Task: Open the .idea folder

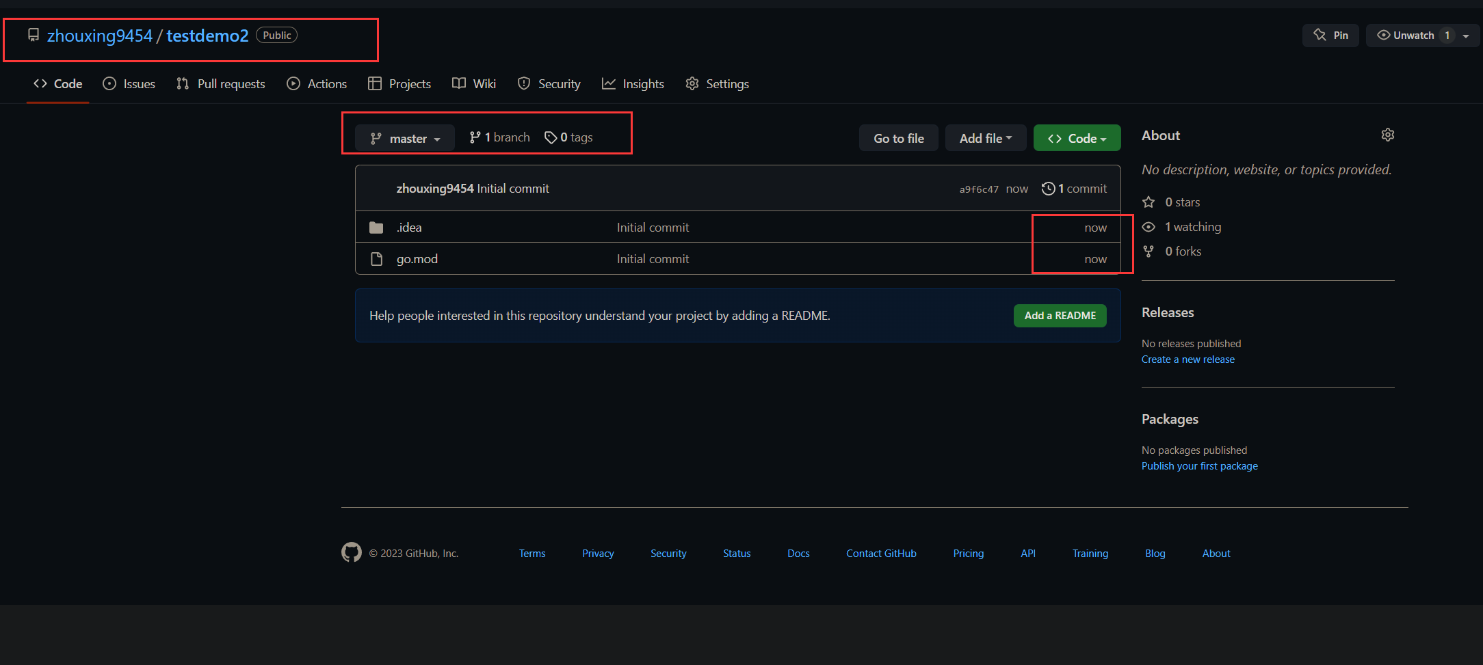Action: tap(409, 228)
